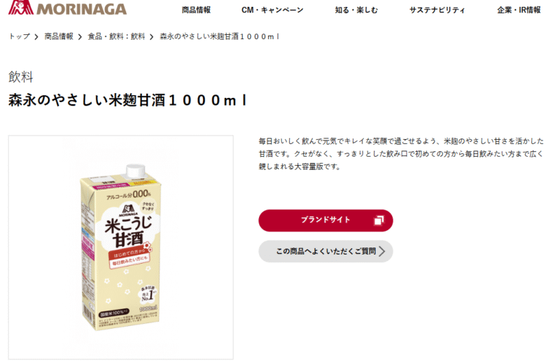Viewport: 560px width, 363px height.
Task: Click the external-window icon on ブランドサイト
Action: coord(379,220)
